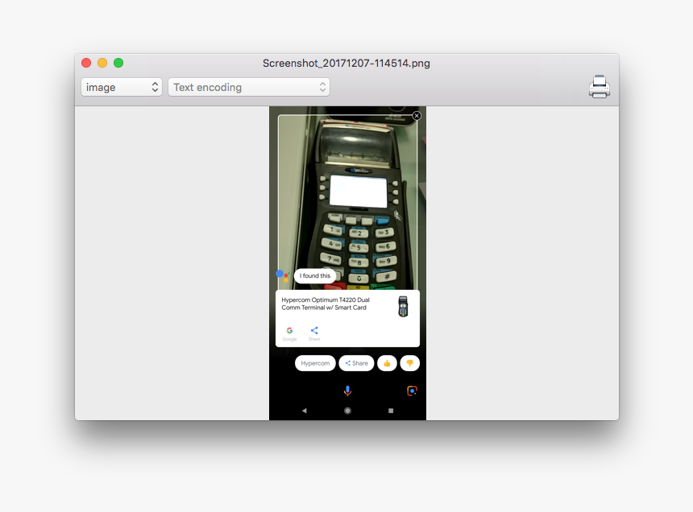693x512 pixels.
Task: Click the printer icon in toolbar
Action: pos(600,87)
